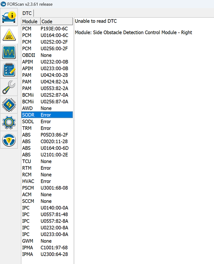Select the ABS U2101:00-2E row
The width and height of the screenshot is (214, 264).
point(47,155)
